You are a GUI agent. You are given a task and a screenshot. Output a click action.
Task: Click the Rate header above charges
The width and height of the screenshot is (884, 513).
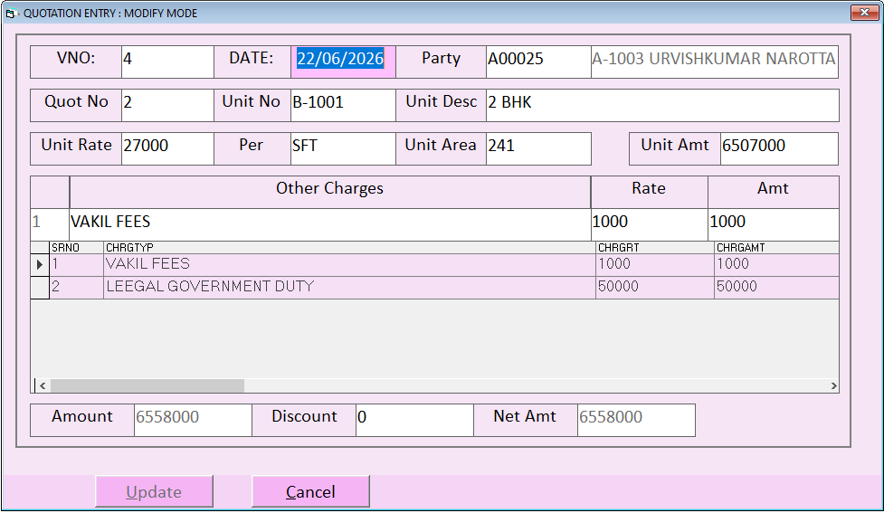click(x=649, y=192)
